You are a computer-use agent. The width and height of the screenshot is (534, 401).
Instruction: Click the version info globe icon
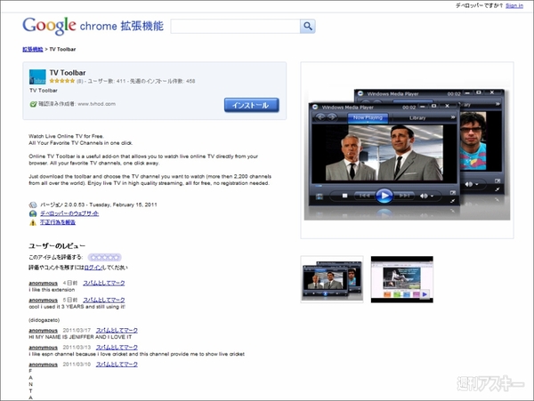point(33,205)
